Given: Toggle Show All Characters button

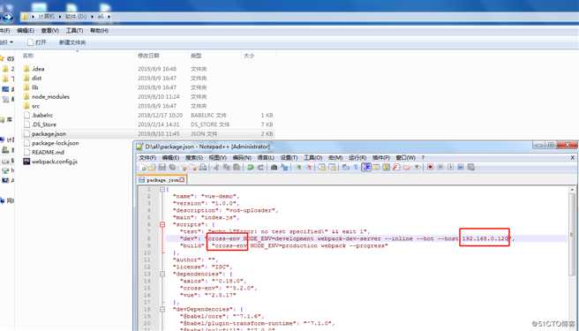Looking at the screenshot, I should click(356, 168).
